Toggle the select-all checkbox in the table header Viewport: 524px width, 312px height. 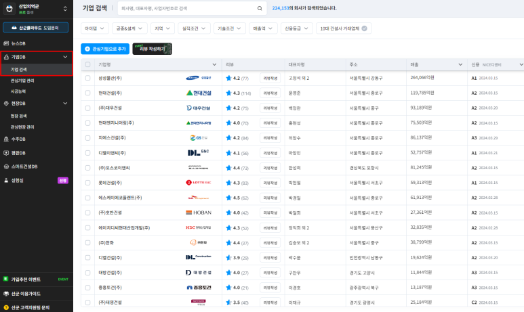click(x=87, y=64)
